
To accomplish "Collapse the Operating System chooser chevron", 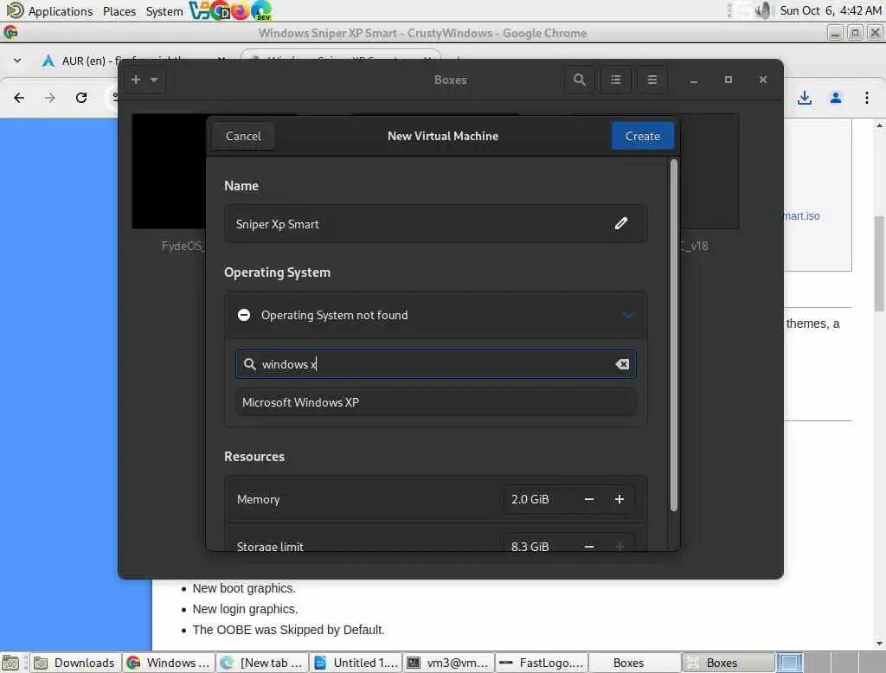I will pyautogui.click(x=628, y=315).
